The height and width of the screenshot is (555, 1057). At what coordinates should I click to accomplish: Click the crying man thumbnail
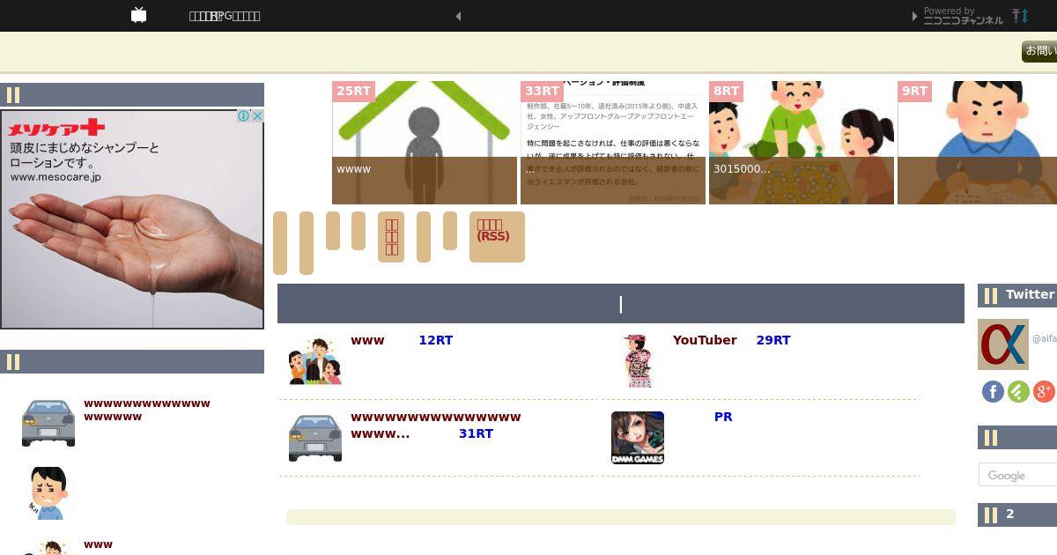click(x=48, y=493)
